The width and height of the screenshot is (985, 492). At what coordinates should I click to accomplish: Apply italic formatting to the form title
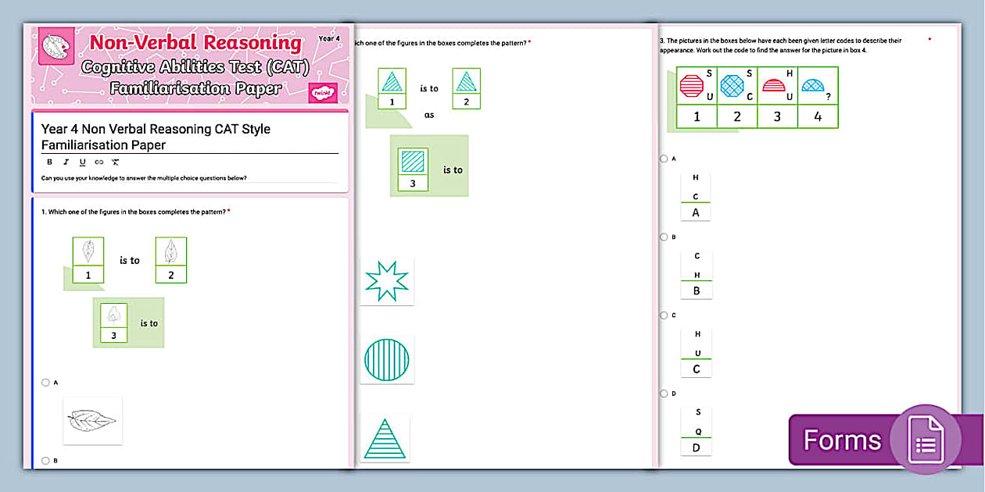(66, 162)
